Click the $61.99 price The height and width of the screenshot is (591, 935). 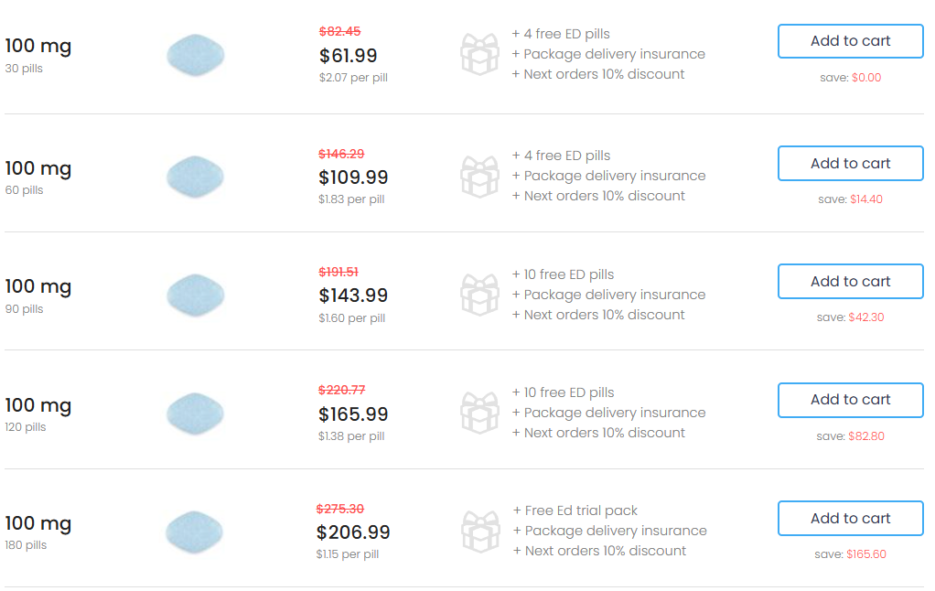click(348, 56)
